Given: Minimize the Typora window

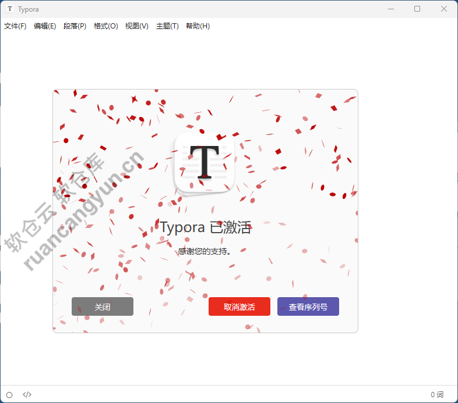Looking at the screenshot, I should pyautogui.click(x=390, y=9).
